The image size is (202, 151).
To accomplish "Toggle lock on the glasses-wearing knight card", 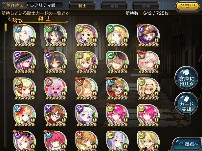I will point(63,120).
